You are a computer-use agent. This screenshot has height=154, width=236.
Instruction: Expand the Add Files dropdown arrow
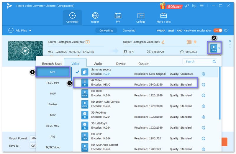pyautogui.click(x=30, y=30)
